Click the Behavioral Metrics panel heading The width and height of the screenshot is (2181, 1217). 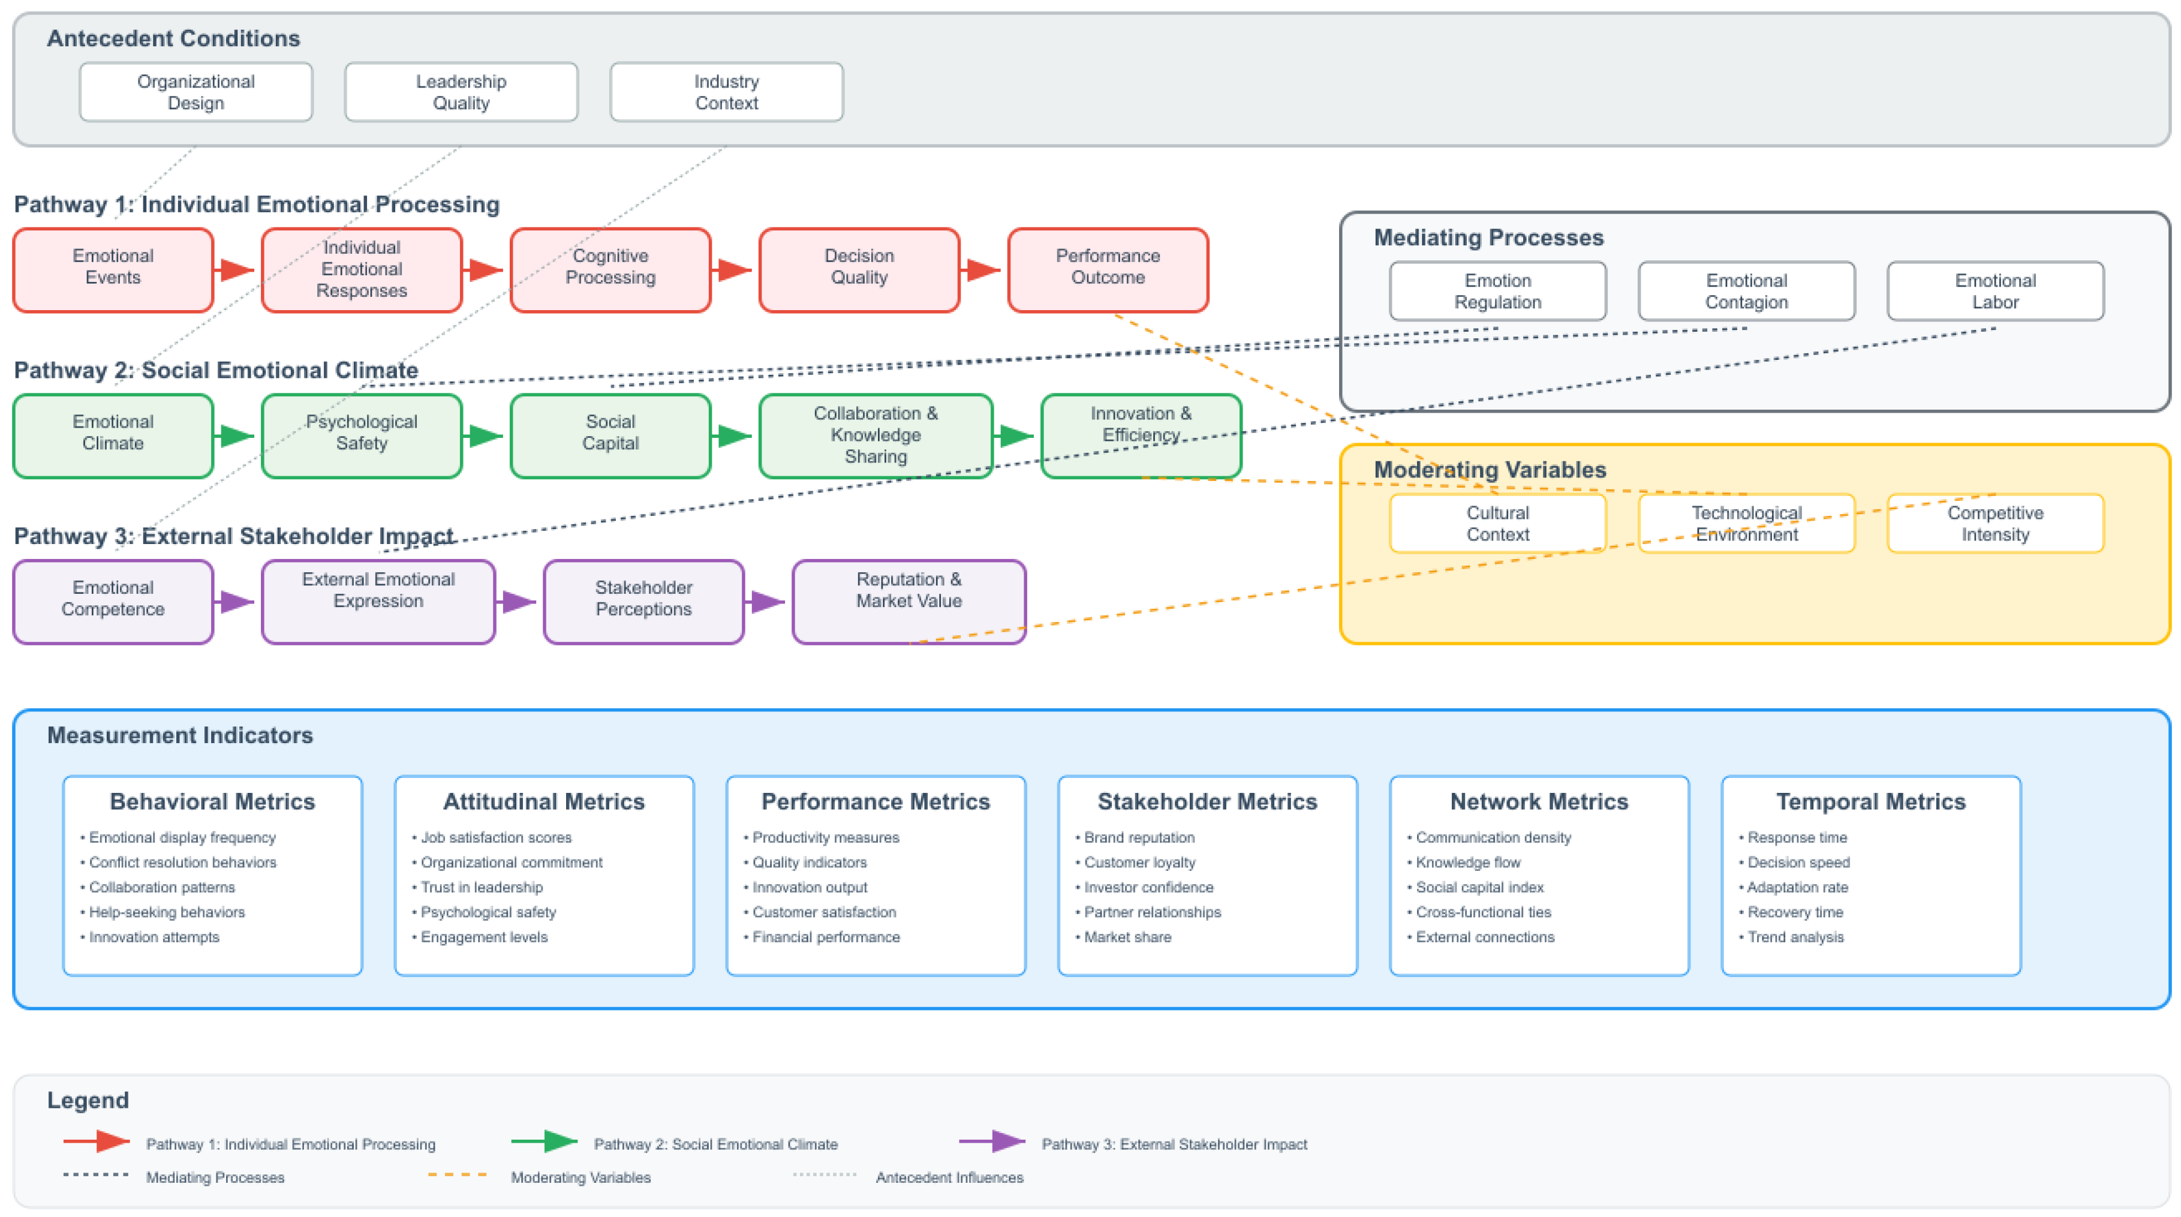212,801
